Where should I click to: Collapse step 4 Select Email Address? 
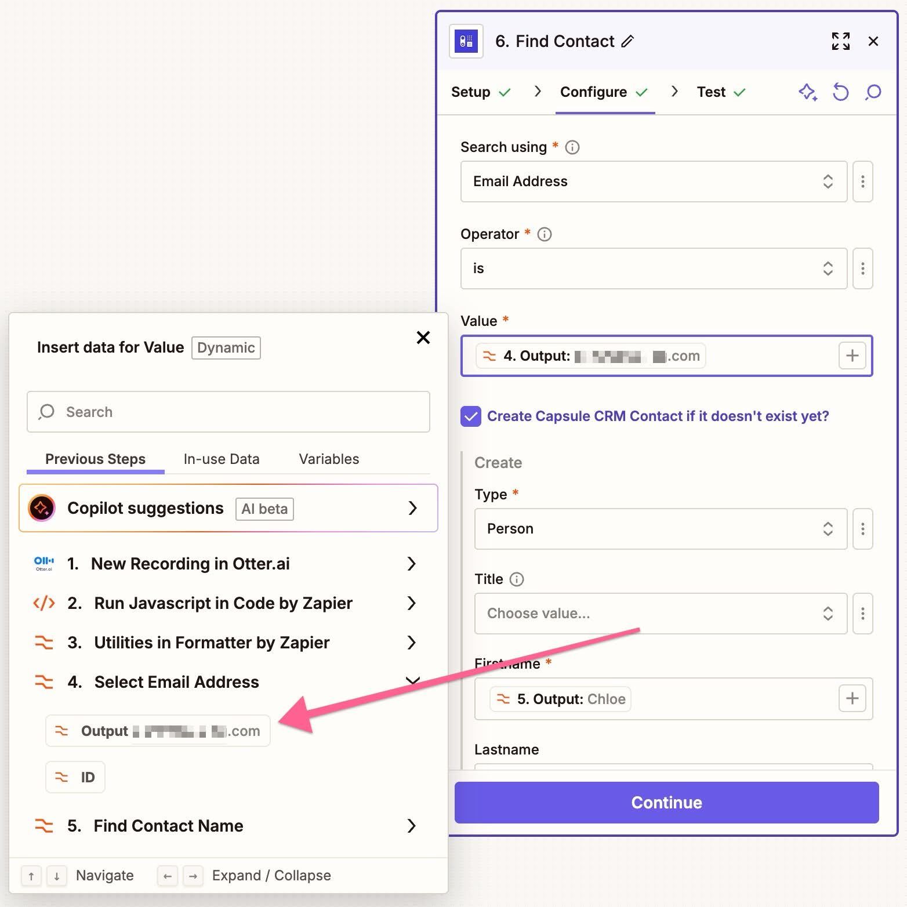coord(412,681)
